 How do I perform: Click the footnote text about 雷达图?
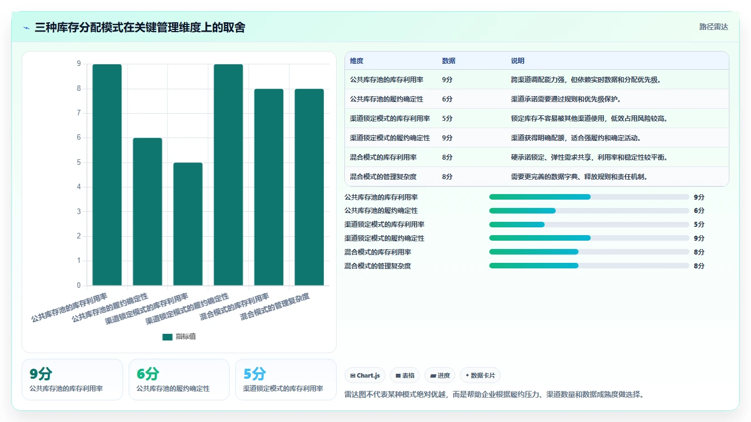[x=494, y=395]
